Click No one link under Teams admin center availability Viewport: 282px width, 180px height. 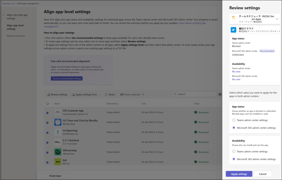point(236,72)
